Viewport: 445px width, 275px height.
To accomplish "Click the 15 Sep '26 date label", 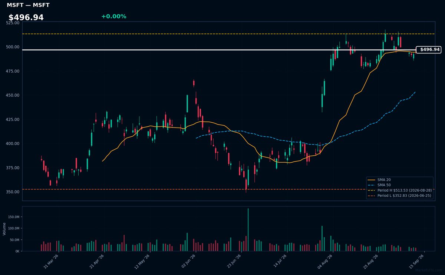I will tap(416, 261).
